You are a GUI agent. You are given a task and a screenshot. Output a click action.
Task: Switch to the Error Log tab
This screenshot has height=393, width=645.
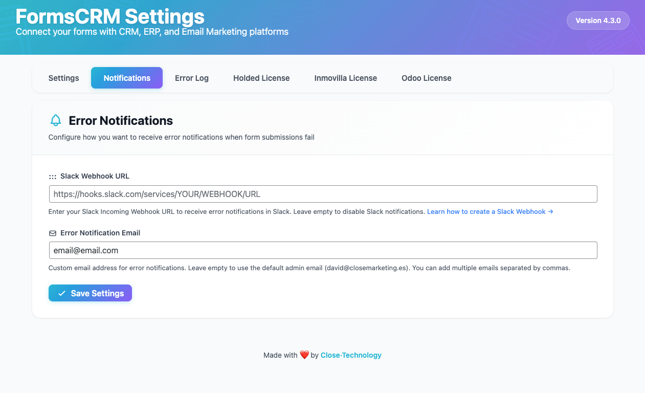tap(192, 78)
